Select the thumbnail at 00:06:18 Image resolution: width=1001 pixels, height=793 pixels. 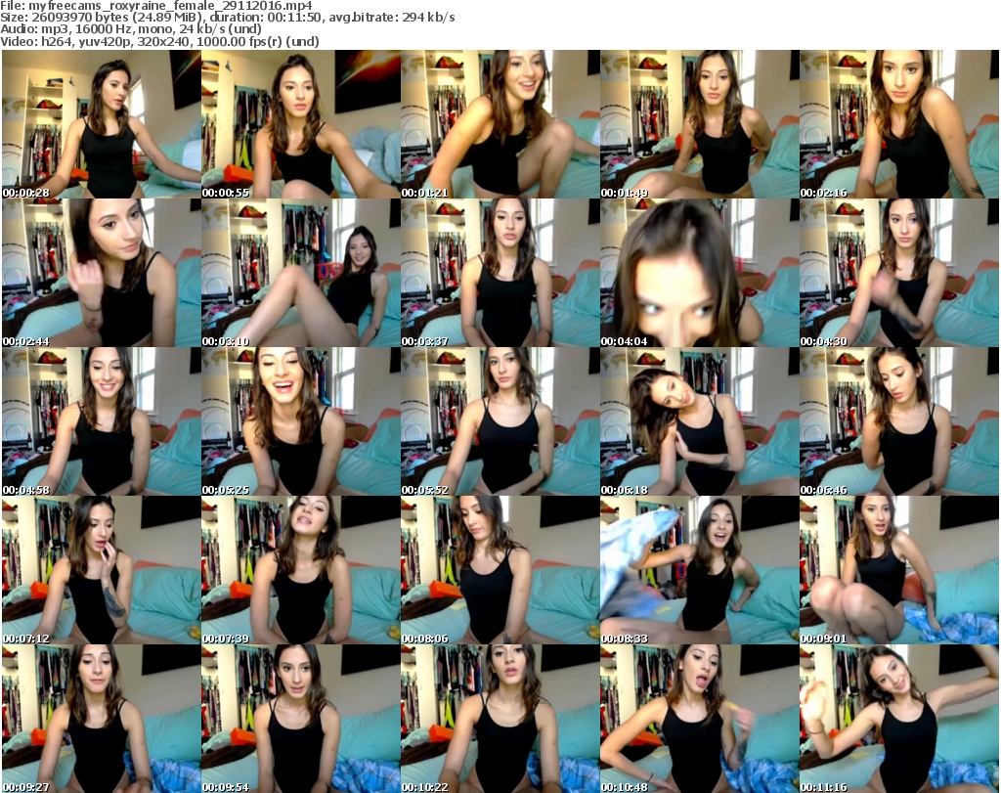coord(699,421)
